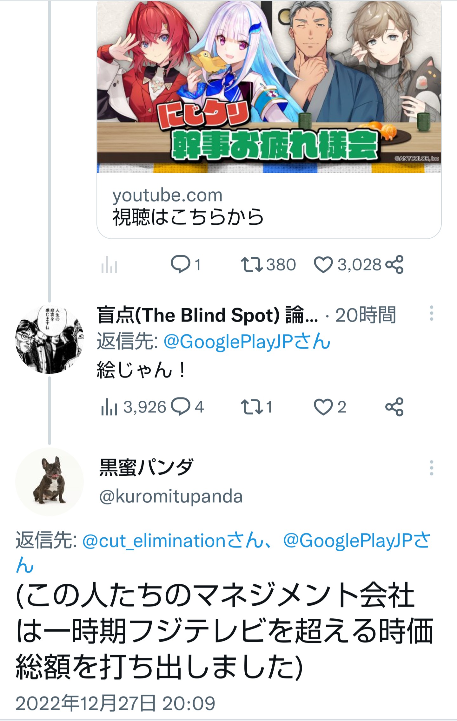Open more options for The Blind Spot tweet

431,313
